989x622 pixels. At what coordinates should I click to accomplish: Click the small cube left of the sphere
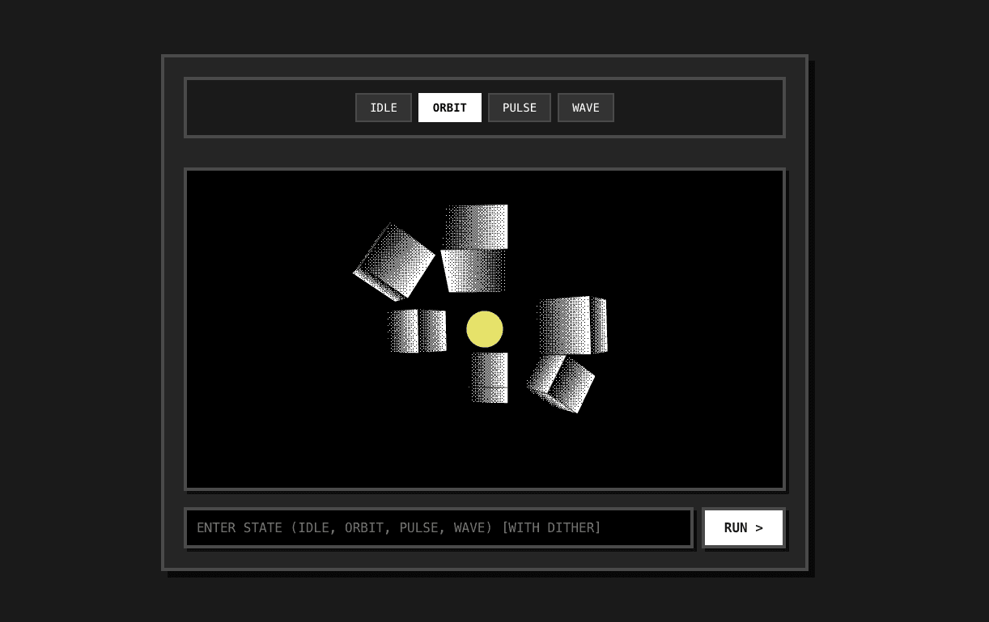(418, 330)
